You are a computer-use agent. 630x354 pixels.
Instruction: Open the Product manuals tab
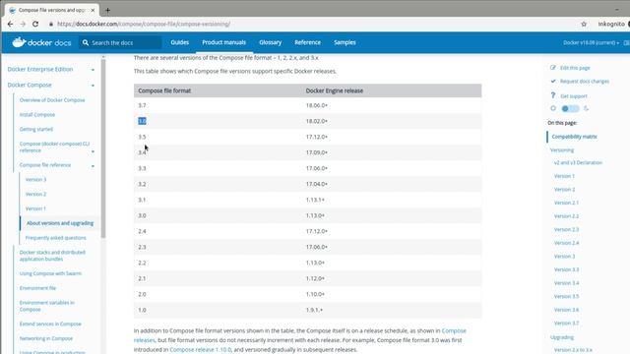223,42
